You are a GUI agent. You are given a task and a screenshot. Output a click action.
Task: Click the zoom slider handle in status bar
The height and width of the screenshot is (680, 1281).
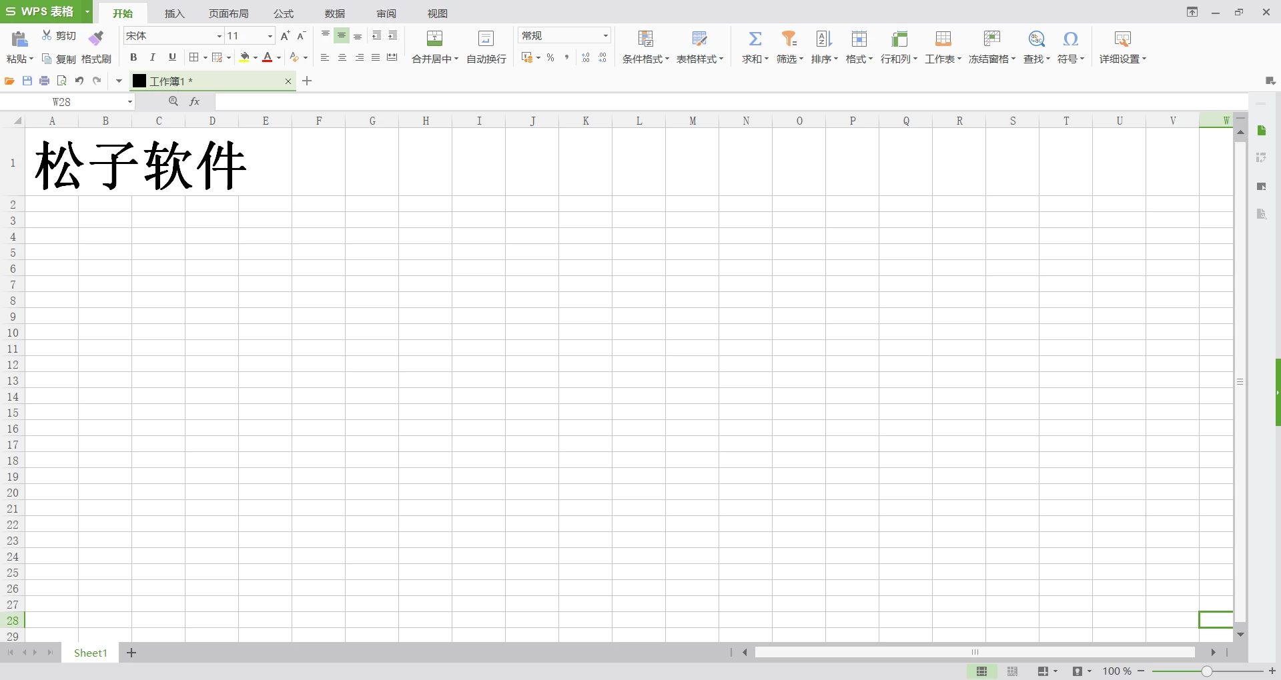(1206, 671)
